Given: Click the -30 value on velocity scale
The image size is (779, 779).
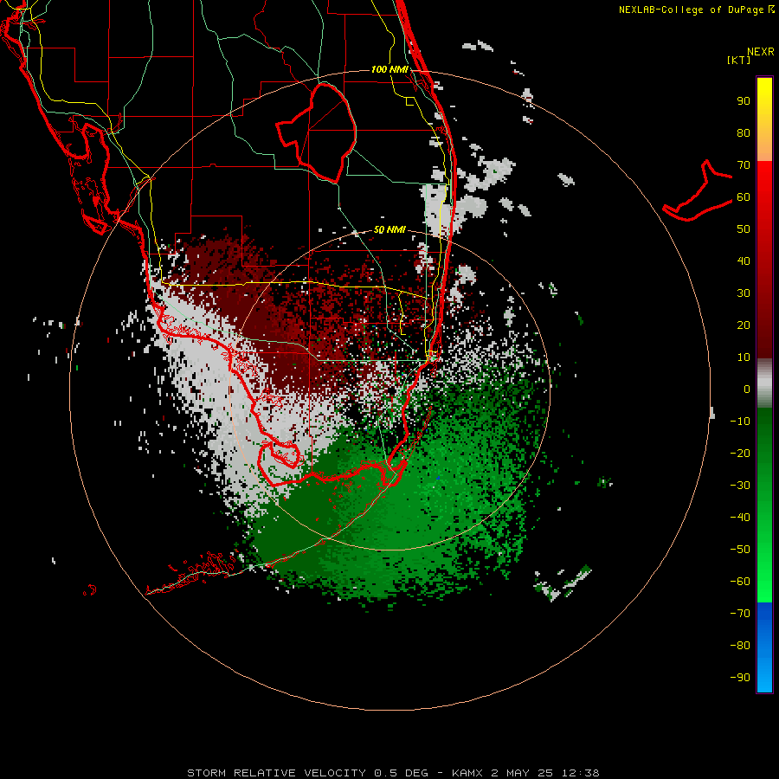Looking at the screenshot, I should (x=740, y=486).
